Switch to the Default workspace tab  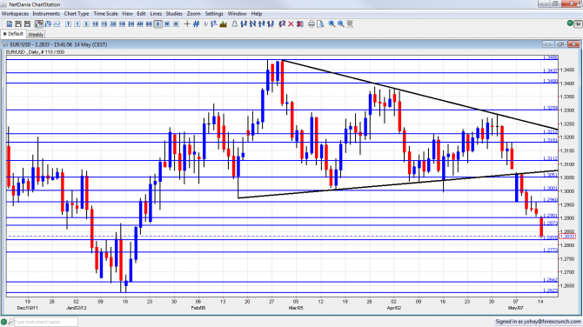click(x=13, y=34)
